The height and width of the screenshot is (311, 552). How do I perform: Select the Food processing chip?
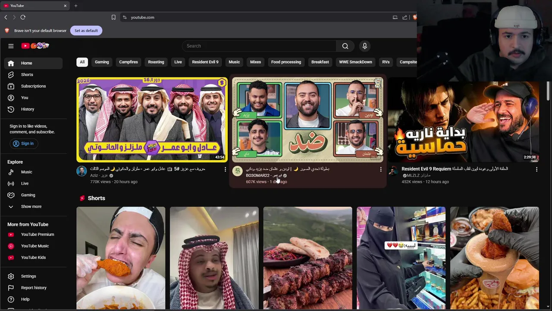pyautogui.click(x=286, y=62)
